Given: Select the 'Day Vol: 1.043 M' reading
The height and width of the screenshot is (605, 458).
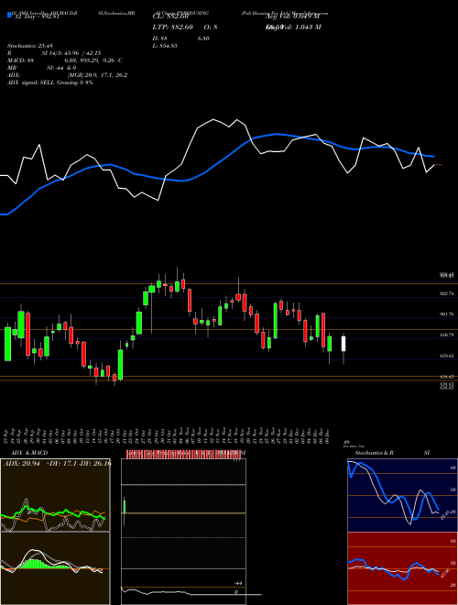Looking at the screenshot, I should (x=293, y=27).
